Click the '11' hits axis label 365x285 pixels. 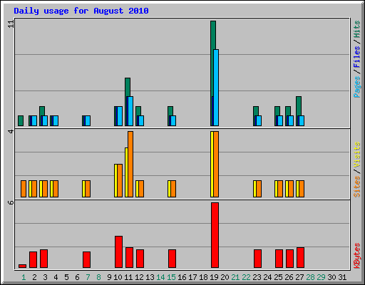pyautogui.click(x=11, y=24)
